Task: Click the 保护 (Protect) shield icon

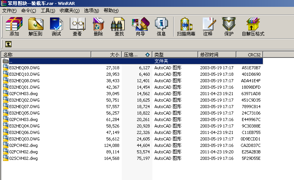Action: [229, 24]
